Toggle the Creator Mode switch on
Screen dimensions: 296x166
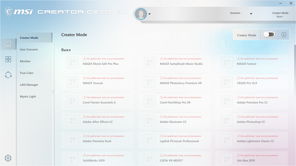(x=269, y=34)
